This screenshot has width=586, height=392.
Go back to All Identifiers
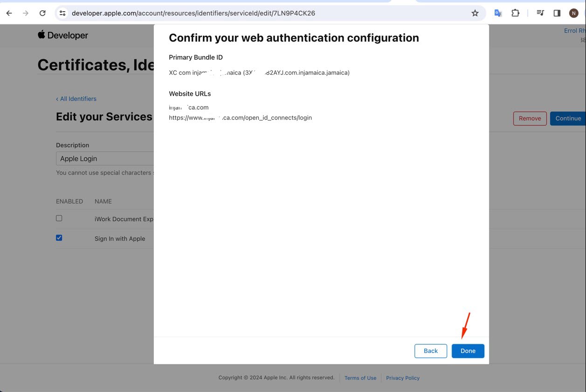coord(76,99)
